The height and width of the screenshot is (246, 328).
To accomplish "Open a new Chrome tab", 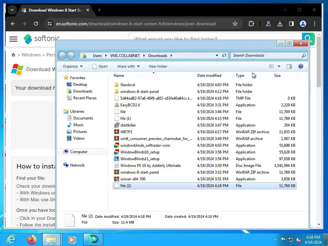I will pyautogui.click(x=99, y=10).
